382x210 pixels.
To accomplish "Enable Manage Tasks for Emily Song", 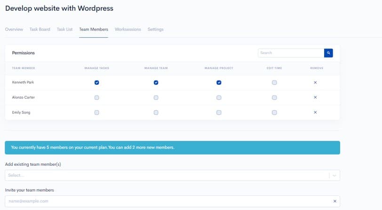I will click(x=97, y=113).
